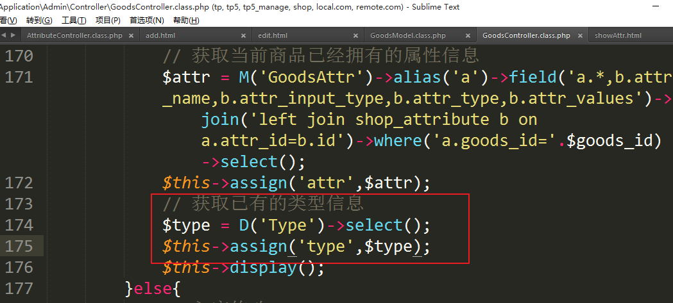Close the AttributeController.class.php tab
The height and width of the screenshot is (303, 673).
tap(131, 36)
